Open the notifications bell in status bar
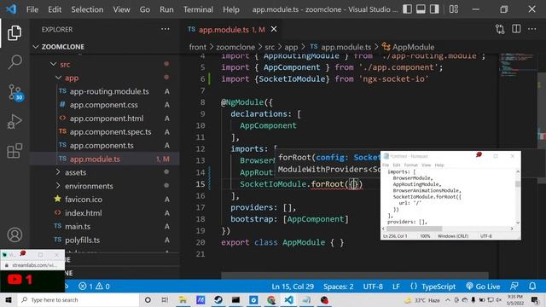The height and width of the screenshot is (307, 546). pyautogui.click(x=532, y=287)
